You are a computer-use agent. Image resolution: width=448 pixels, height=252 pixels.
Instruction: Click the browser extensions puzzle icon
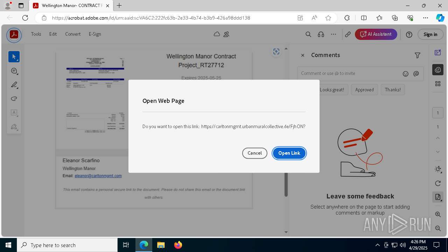pyautogui.click(x=347, y=18)
